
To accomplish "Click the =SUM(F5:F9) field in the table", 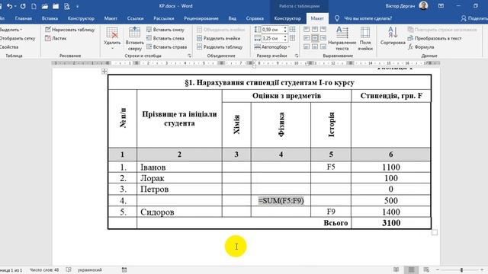I will click(x=281, y=201).
